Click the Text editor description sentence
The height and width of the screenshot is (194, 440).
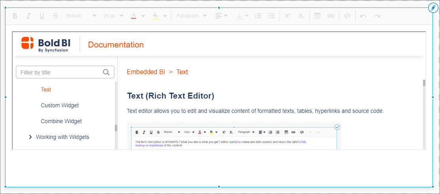pyautogui.click(x=255, y=111)
